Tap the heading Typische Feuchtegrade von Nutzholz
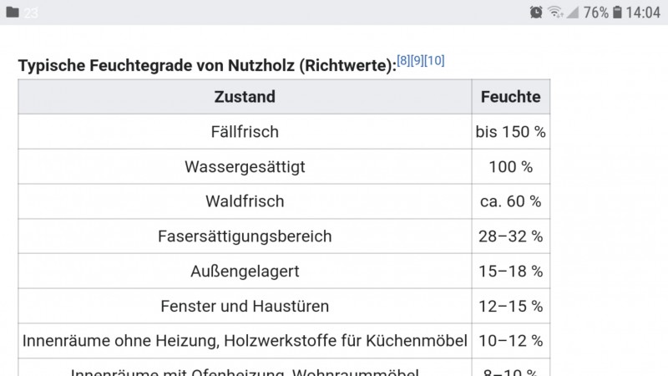The image size is (668, 376). [x=206, y=66]
